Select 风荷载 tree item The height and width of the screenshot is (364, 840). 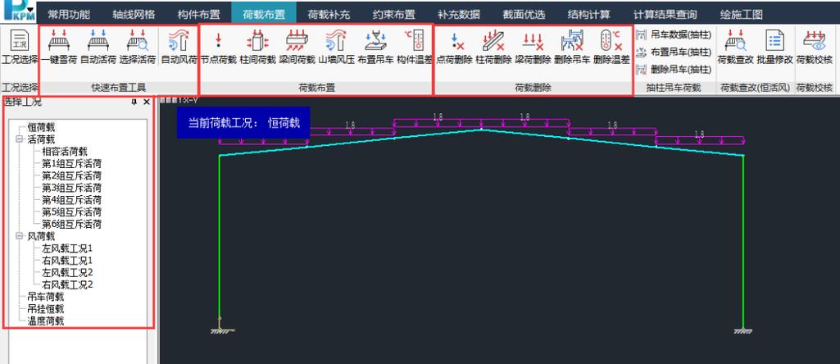coord(41,236)
